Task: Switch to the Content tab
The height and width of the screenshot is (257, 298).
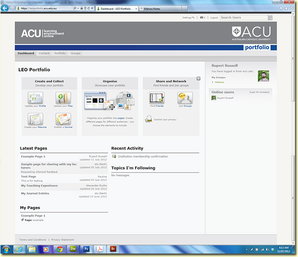Action: (x=44, y=54)
